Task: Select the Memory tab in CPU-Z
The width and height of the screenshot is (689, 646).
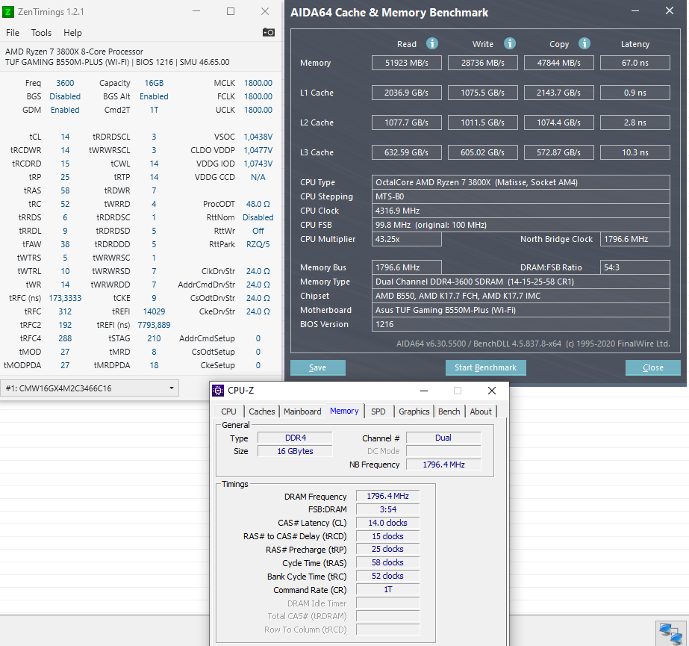Action: click(345, 411)
